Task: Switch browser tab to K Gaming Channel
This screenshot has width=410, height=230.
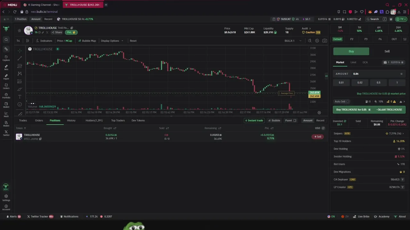Action: 42,5
